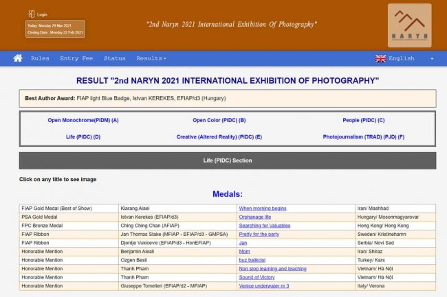Open Photojournalism (TRAD) (PJD) (F) section

point(363,136)
